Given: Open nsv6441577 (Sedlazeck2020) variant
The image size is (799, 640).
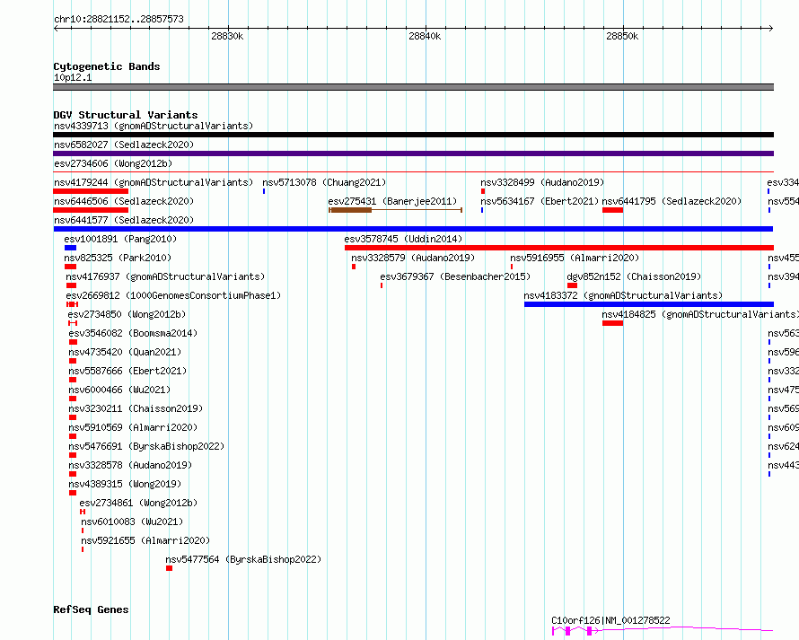Looking at the screenshot, I should tap(124, 220).
